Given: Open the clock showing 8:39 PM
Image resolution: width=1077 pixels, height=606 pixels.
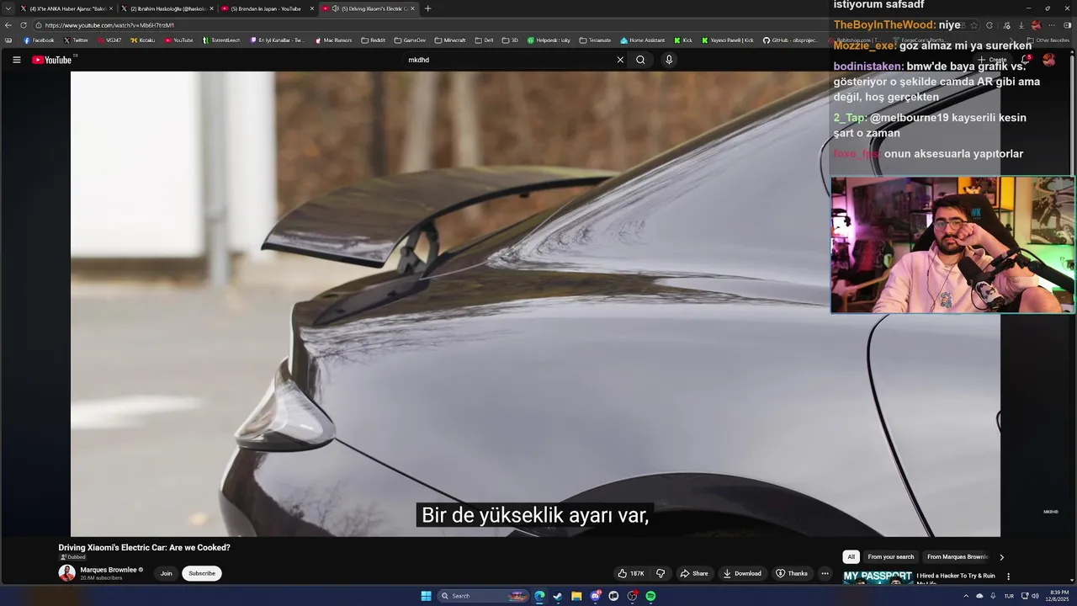Looking at the screenshot, I should pos(1058,596).
